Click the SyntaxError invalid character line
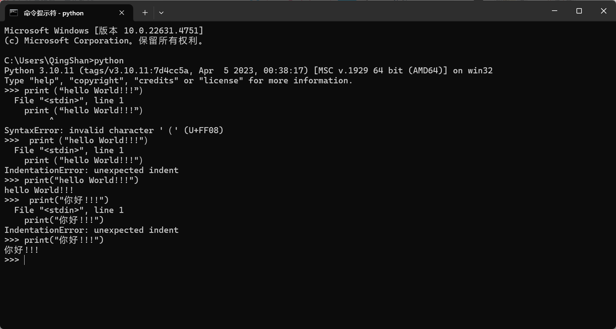616x329 pixels. [114, 130]
